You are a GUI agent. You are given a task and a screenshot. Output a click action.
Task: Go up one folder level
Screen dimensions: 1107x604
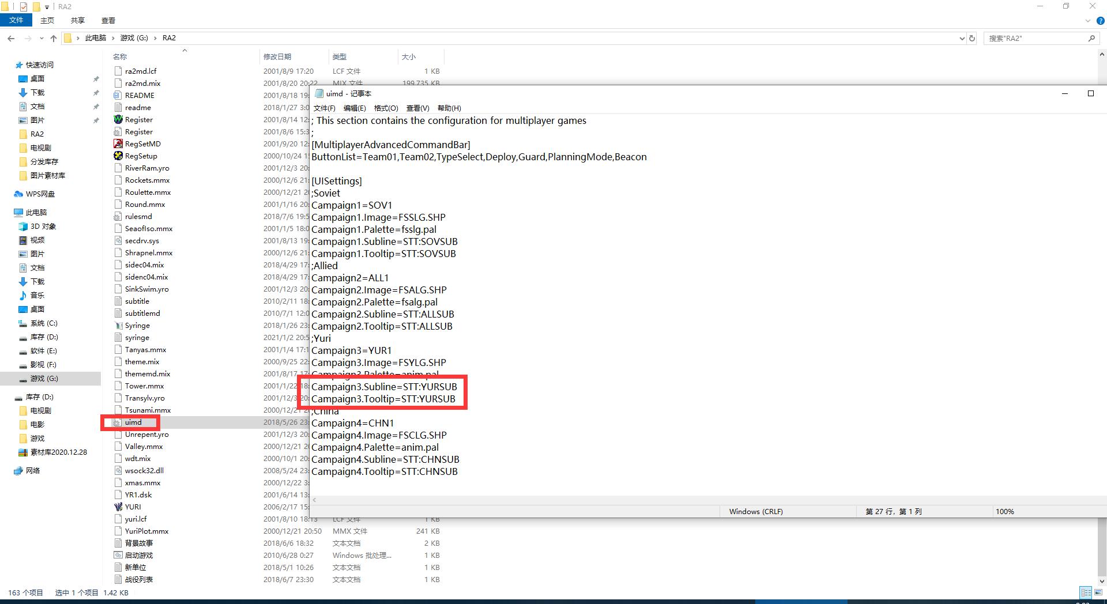click(54, 38)
